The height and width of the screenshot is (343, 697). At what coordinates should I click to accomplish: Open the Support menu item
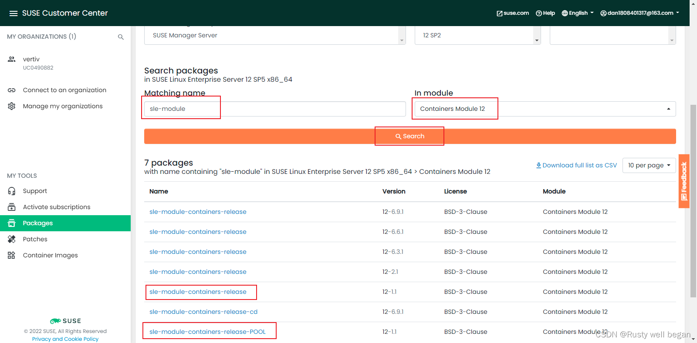[35, 191]
